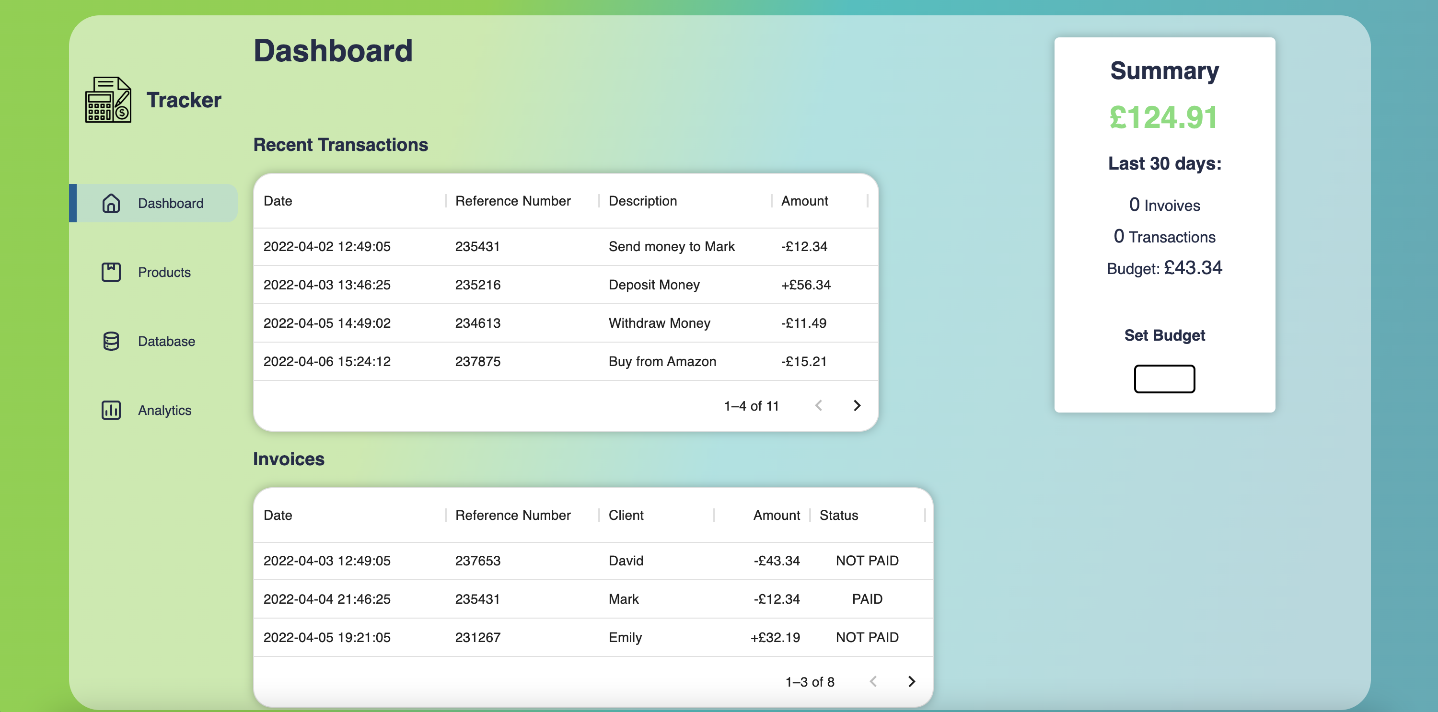Image resolution: width=1438 pixels, height=712 pixels.
Task: Go to next page of Invoices
Action: pyautogui.click(x=912, y=681)
